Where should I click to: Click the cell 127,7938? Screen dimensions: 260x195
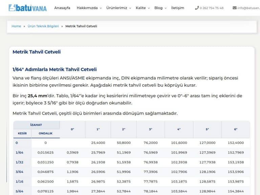pyautogui.click(x=208, y=162)
